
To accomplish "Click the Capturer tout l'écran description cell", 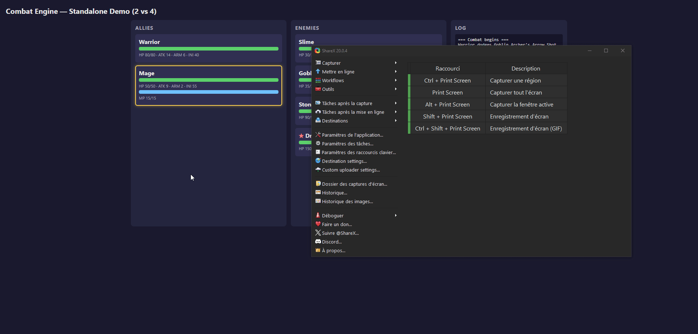I will click(x=526, y=93).
